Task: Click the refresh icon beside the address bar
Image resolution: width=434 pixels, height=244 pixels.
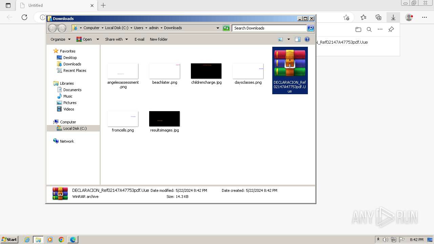Action: [x=226, y=28]
